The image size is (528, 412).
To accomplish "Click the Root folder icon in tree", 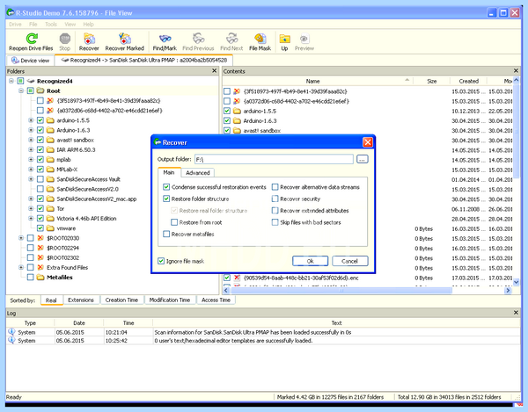I will (40, 90).
